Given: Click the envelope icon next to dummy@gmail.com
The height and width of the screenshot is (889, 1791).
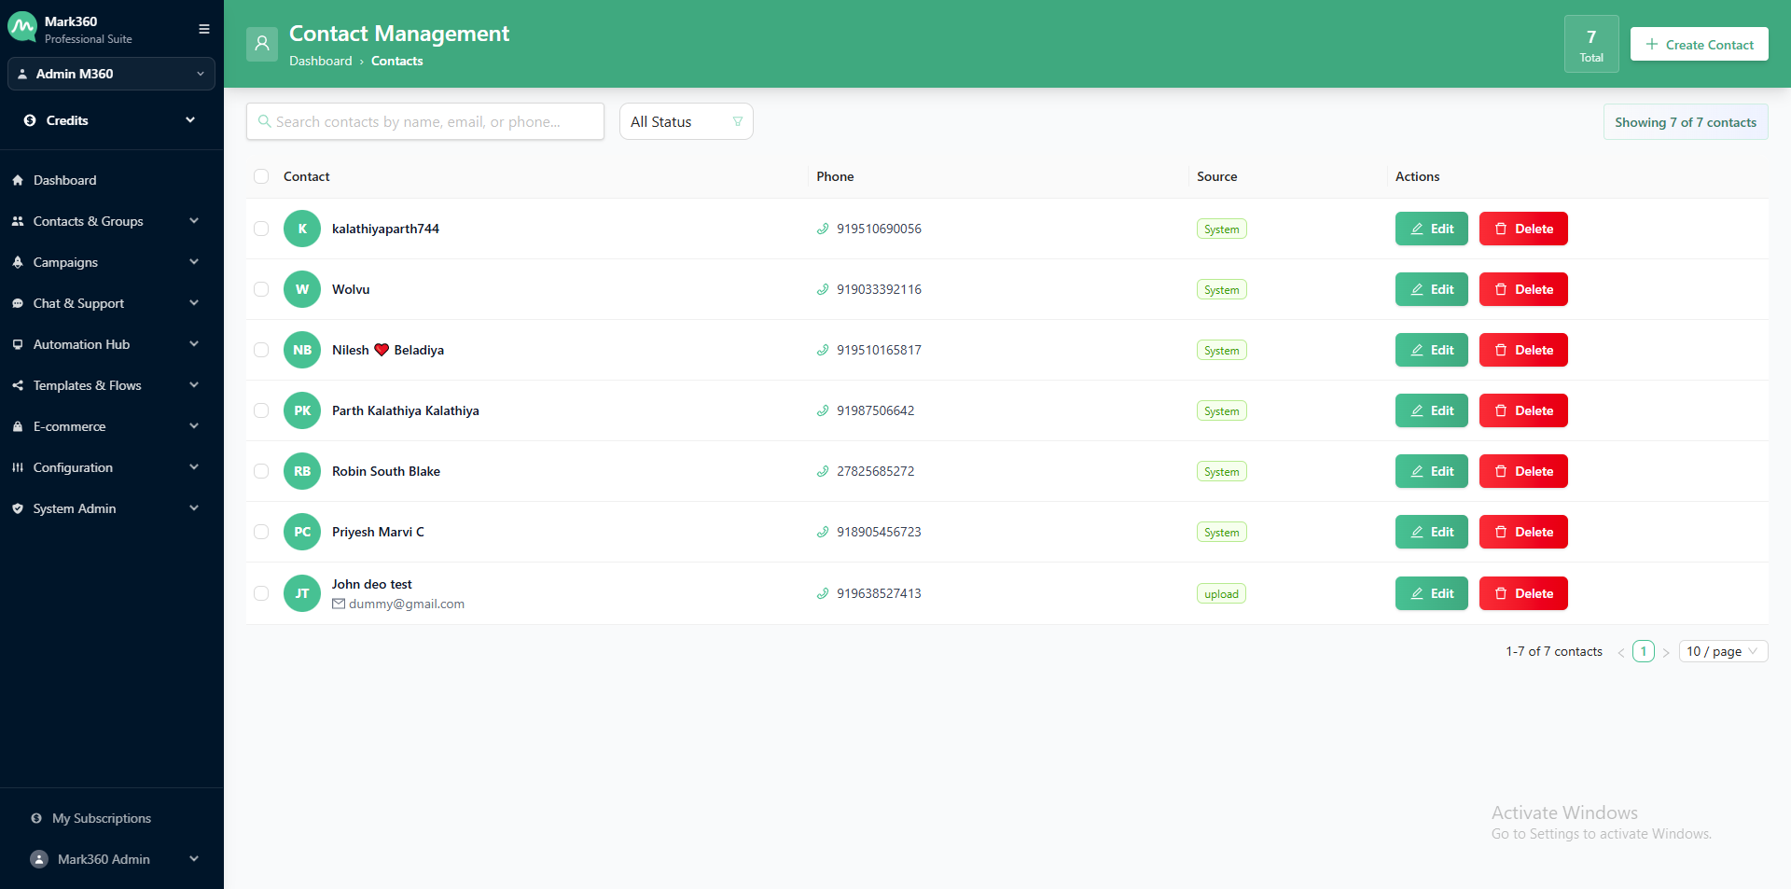Looking at the screenshot, I should 339,604.
